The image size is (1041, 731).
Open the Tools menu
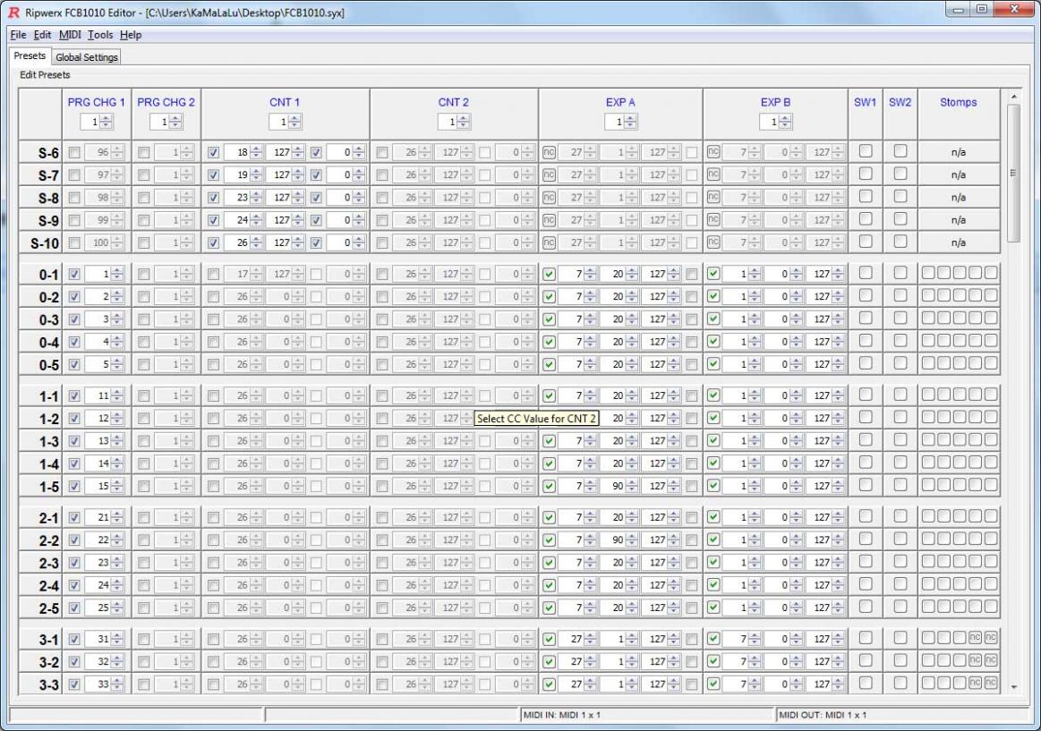pyautogui.click(x=100, y=35)
